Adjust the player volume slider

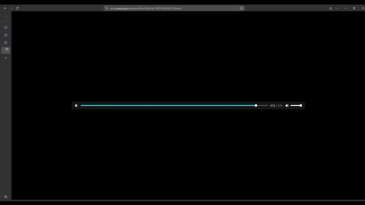click(296, 106)
